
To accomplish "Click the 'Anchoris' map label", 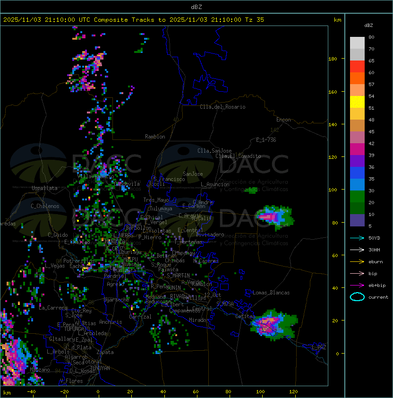I will 111,322.
